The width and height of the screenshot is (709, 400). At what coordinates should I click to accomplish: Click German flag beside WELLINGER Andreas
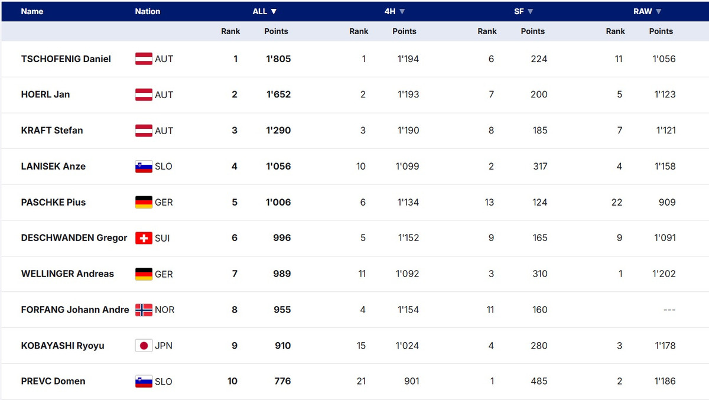tap(144, 274)
